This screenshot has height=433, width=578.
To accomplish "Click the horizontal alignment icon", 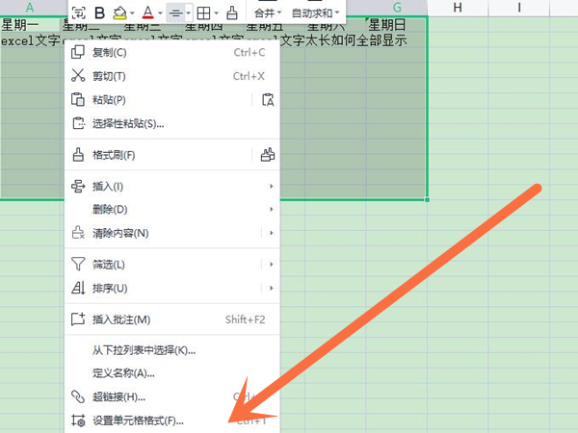I will point(174,13).
